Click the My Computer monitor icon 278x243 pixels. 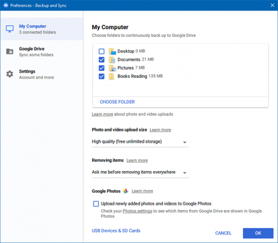[10, 29]
